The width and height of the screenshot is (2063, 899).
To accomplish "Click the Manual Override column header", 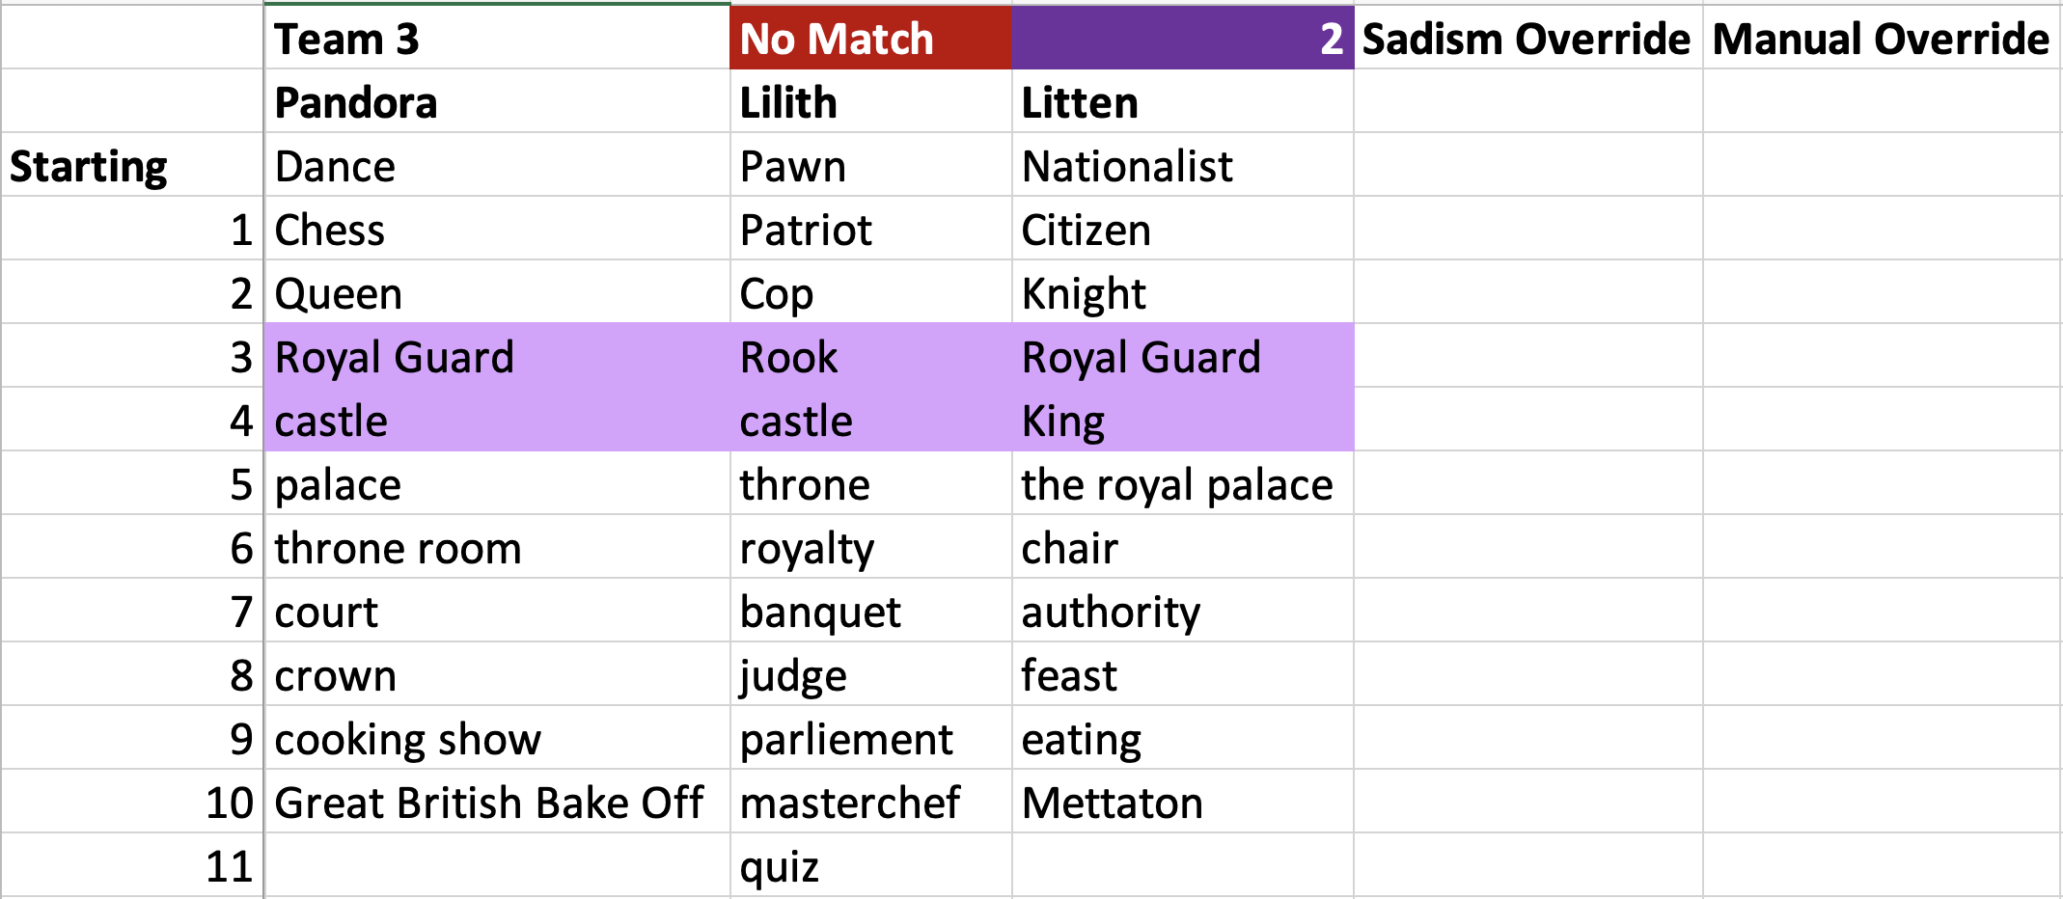I will coord(1882,38).
